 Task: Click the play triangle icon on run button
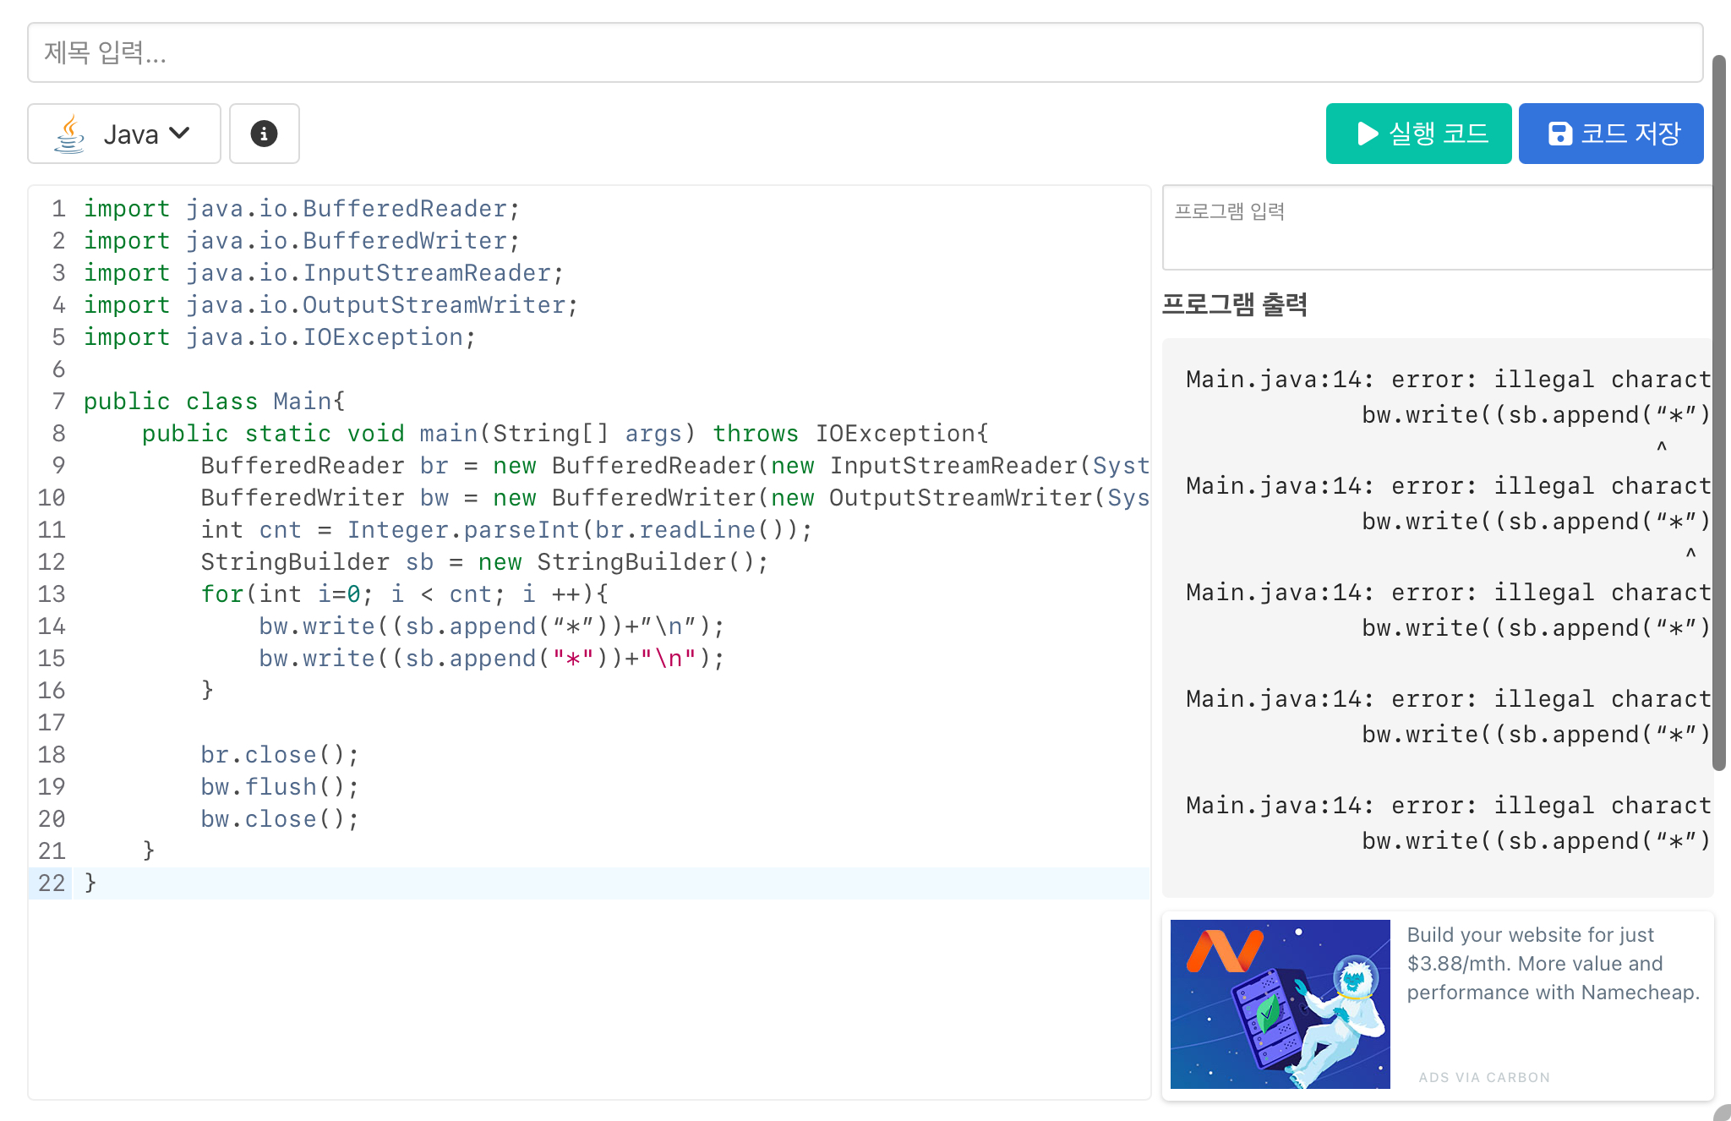click(1367, 134)
